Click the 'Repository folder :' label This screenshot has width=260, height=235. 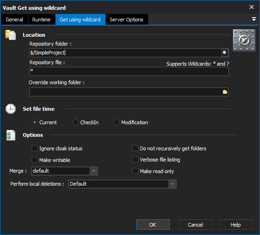pos(50,44)
